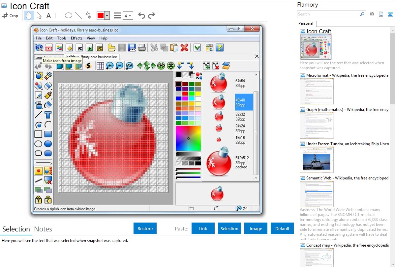
Task: Select the eraser tool in Icon Craft
Action: (x=48, y=86)
